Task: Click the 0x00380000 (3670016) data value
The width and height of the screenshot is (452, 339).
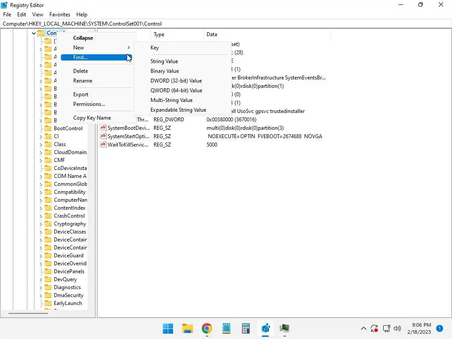Action: [231, 119]
